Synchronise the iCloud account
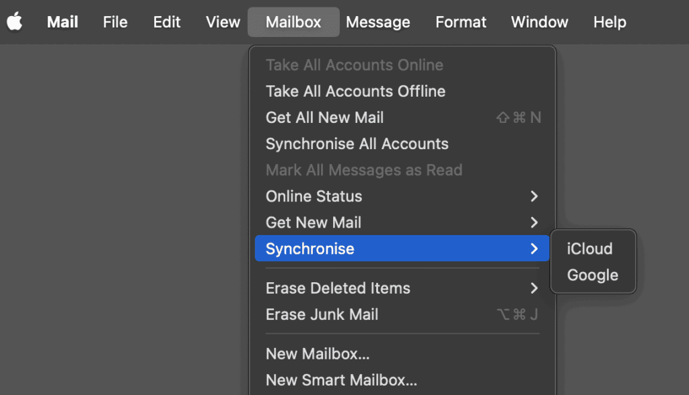The width and height of the screenshot is (689, 395). tap(589, 249)
